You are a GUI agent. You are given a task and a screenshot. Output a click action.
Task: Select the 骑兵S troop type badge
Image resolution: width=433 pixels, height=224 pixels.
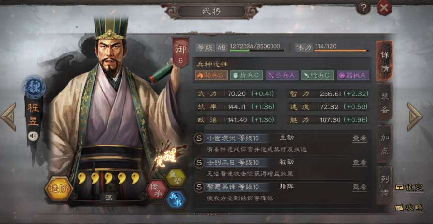(211, 75)
